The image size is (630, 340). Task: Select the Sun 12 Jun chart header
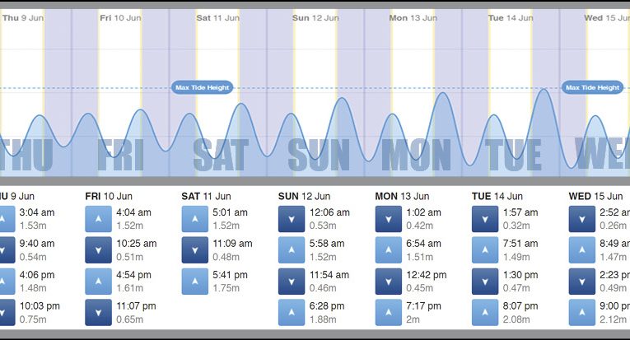coord(313,17)
